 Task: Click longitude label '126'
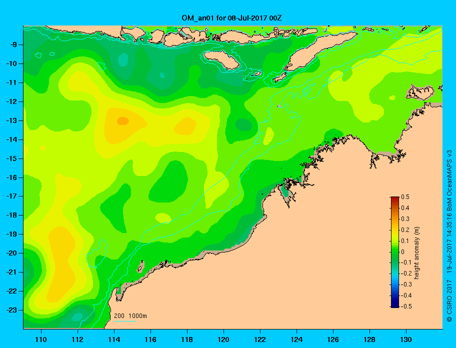(x=333, y=339)
